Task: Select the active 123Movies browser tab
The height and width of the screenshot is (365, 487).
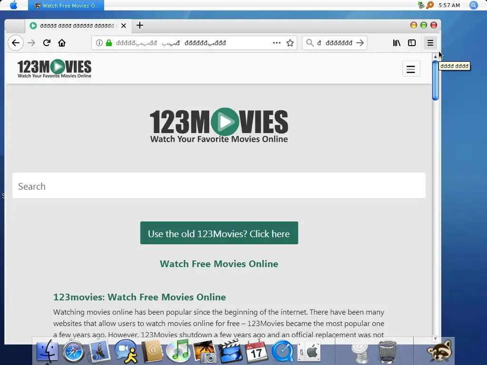Action: (x=78, y=26)
